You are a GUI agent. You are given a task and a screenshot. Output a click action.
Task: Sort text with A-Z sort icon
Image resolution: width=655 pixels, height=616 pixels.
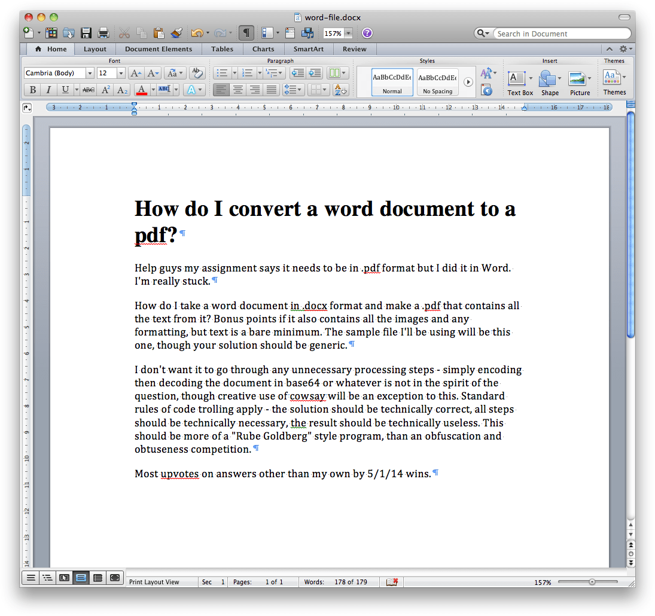click(340, 89)
